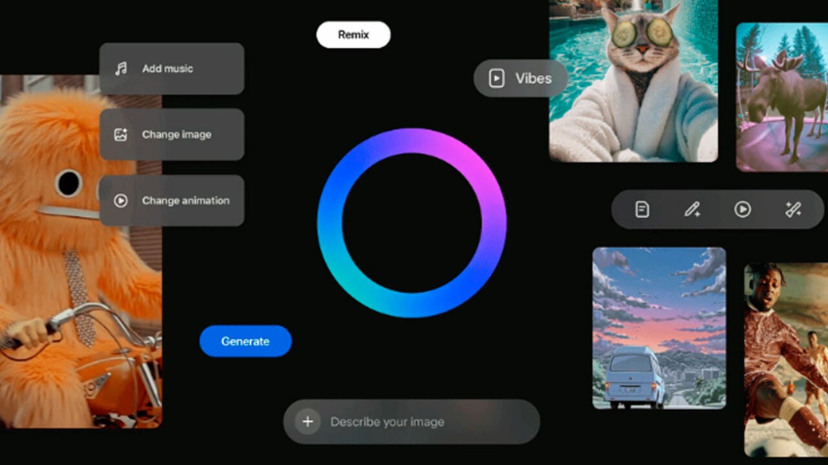This screenshot has width=828, height=465.
Task: Open the moose thumbnail
Action: pos(781,97)
